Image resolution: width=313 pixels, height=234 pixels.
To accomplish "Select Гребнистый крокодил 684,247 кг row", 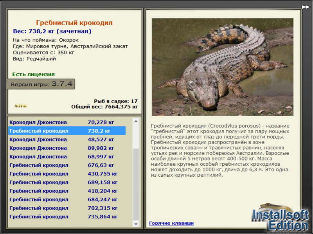I will [67, 199].
